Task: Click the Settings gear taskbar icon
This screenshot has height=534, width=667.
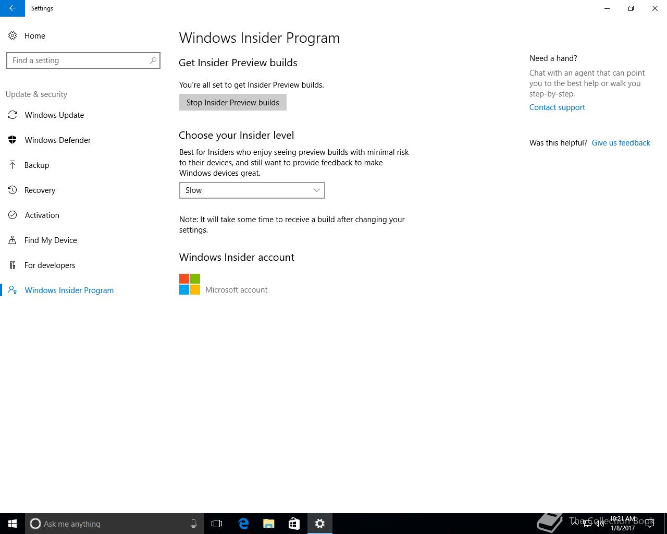Action: click(x=320, y=524)
